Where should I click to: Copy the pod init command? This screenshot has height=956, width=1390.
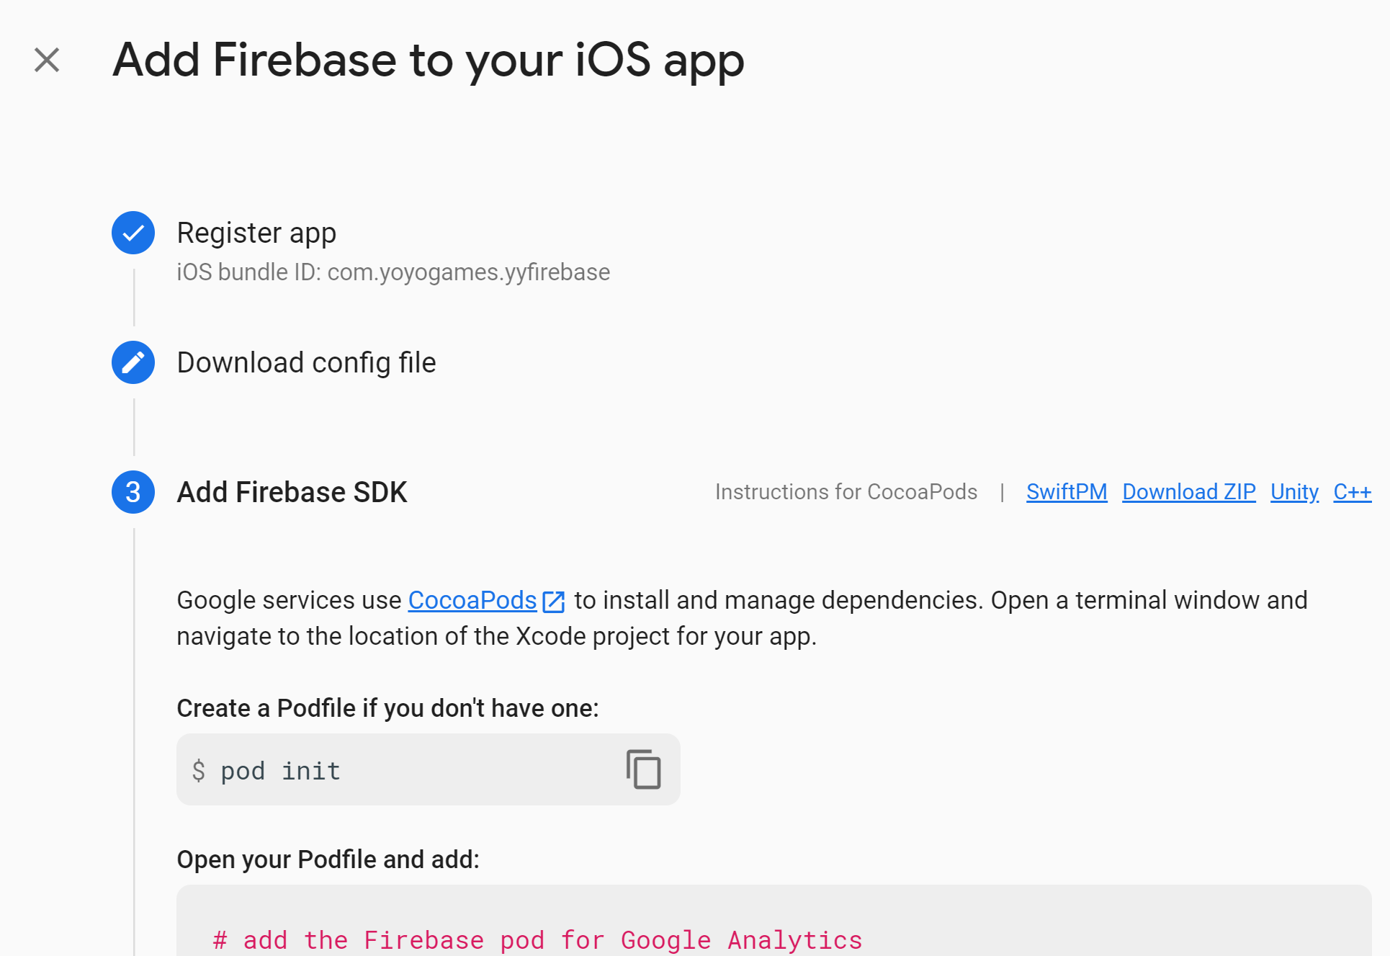click(643, 769)
